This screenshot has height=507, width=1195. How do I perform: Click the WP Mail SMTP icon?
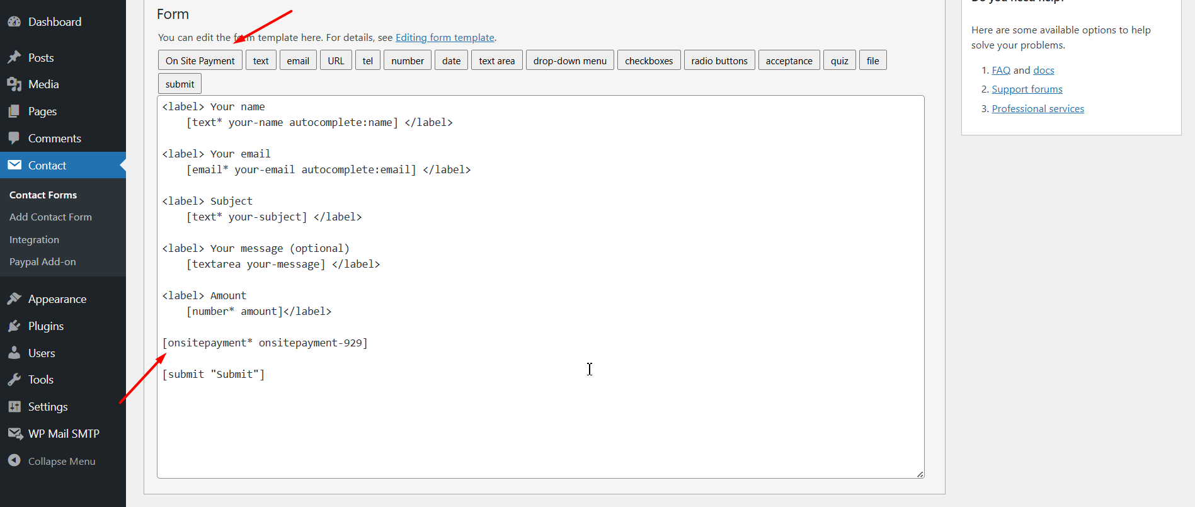[15, 433]
